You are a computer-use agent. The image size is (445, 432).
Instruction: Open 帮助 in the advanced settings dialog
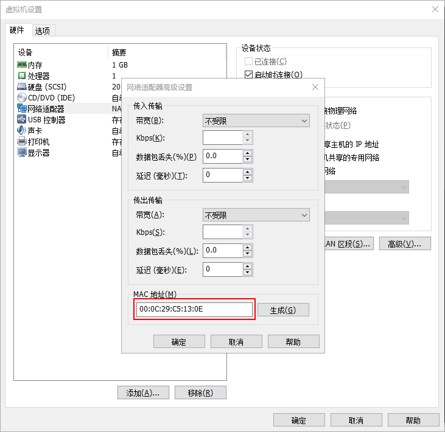tap(293, 341)
